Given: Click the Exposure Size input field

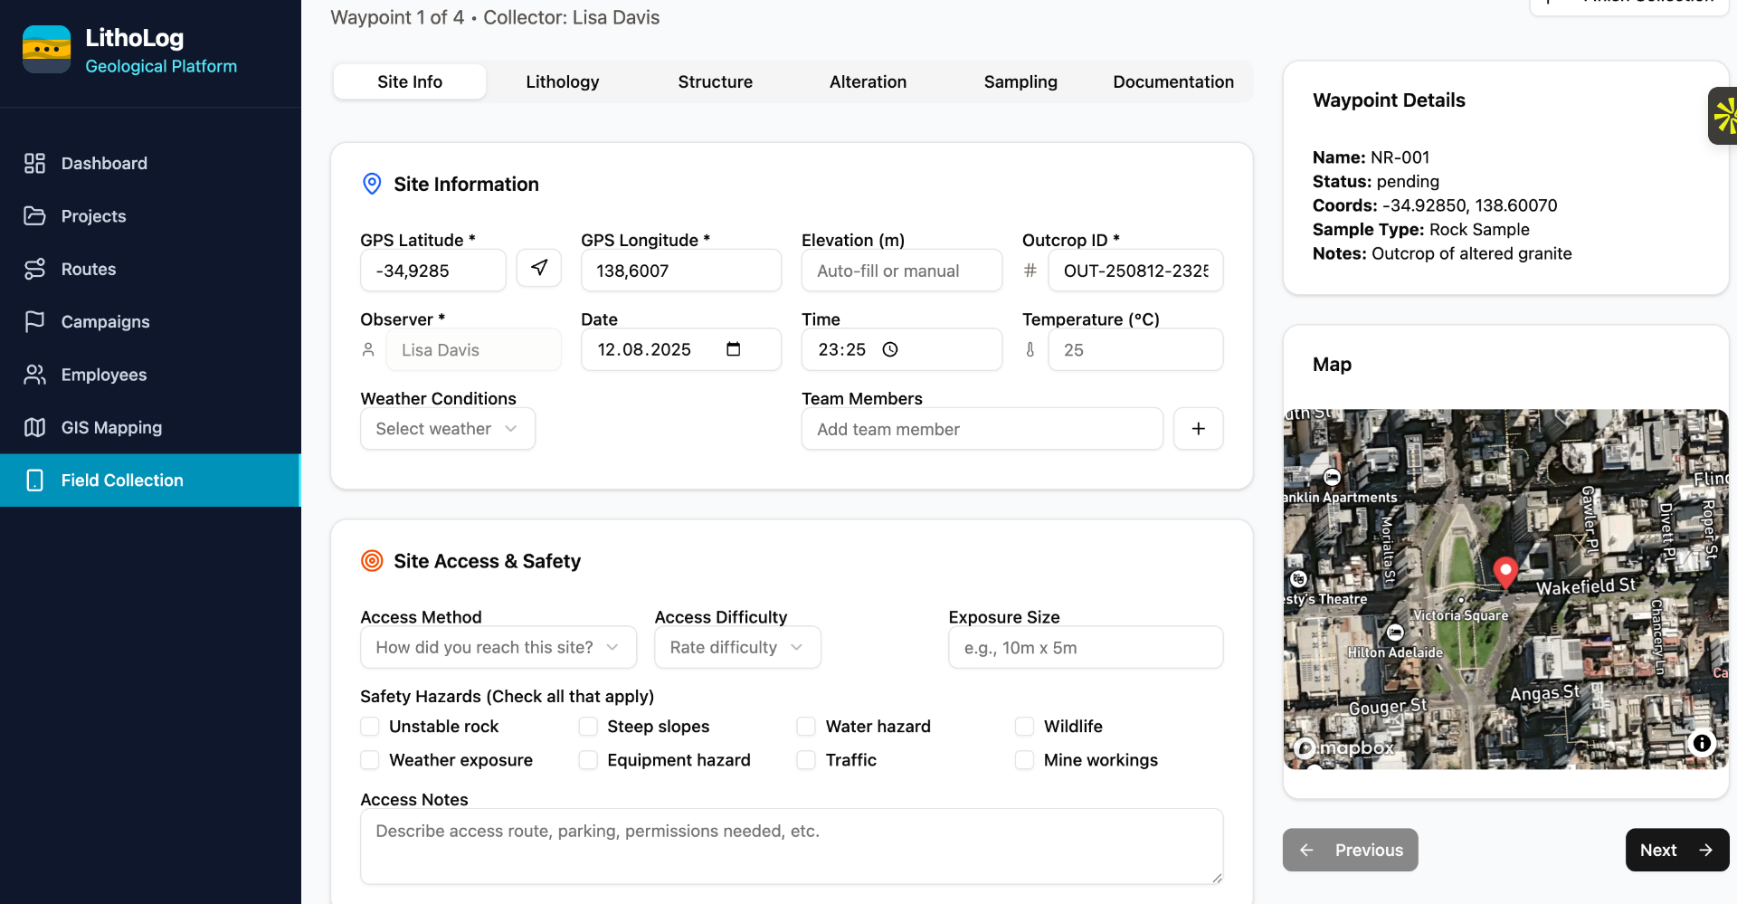Looking at the screenshot, I should pos(1086,648).
